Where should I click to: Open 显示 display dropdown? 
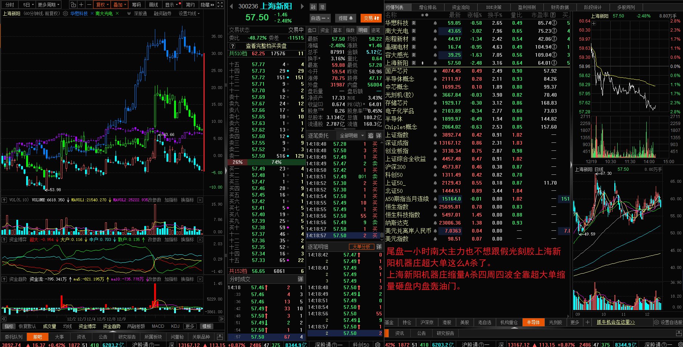coord(172,5)
